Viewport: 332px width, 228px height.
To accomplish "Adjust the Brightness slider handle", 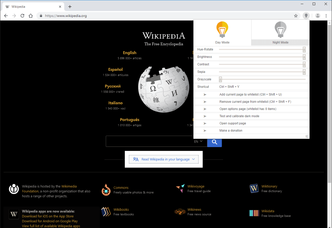I will coord(304,57).
